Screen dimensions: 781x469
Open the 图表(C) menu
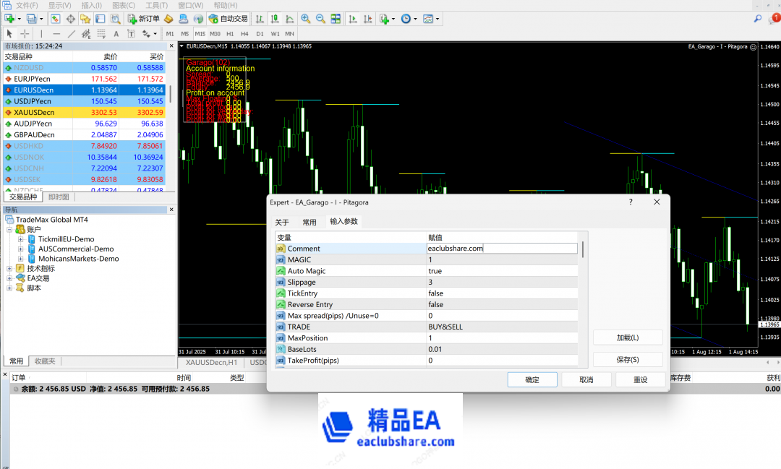coord(123,6)
